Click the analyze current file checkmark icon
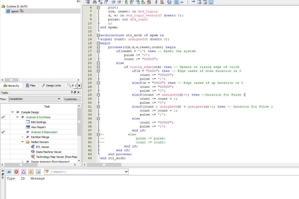The image size is (299, 199). (169, 2)
